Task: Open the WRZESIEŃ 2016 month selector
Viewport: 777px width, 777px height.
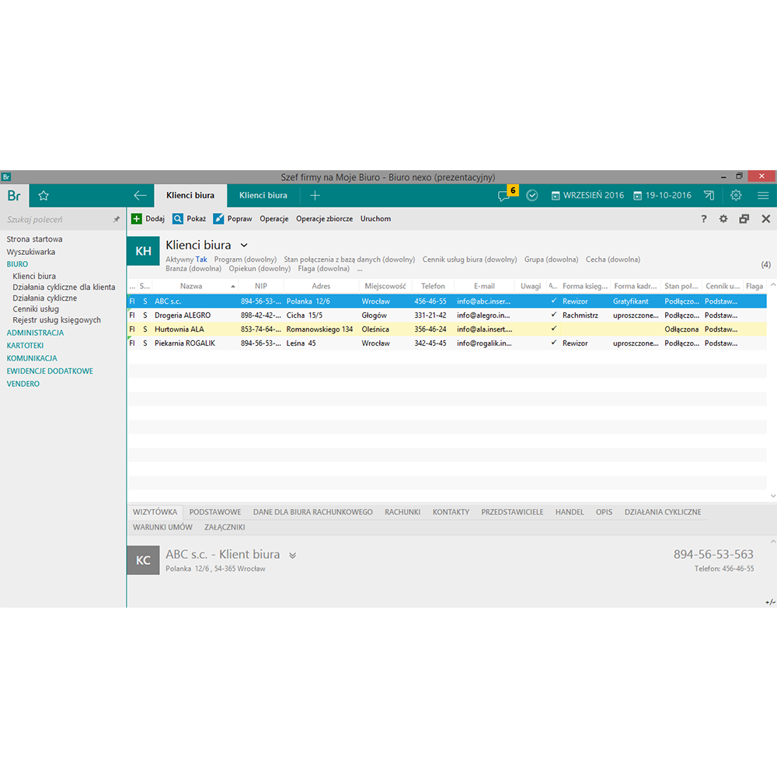Action: click(587, 196)
